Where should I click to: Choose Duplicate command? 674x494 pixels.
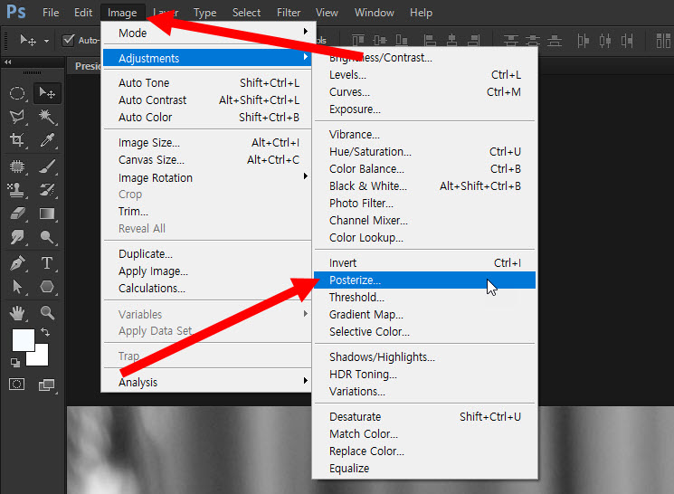pyautogui.click(x=207, y=254)
